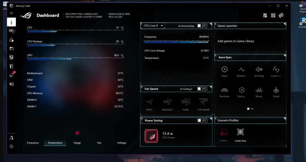This screenshot has width=306, height=162.
Task: Select the Static Aura Sync effect
Action: [225, 72]
